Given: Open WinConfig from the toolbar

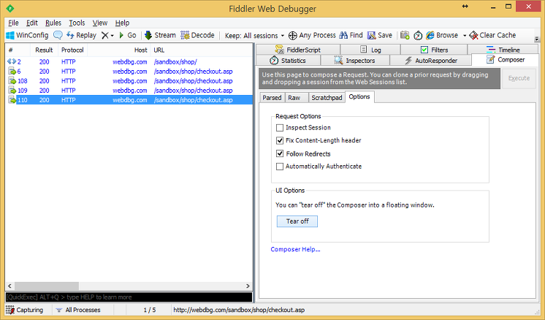Looking at the screenshot, I should (x=27, y=35).
